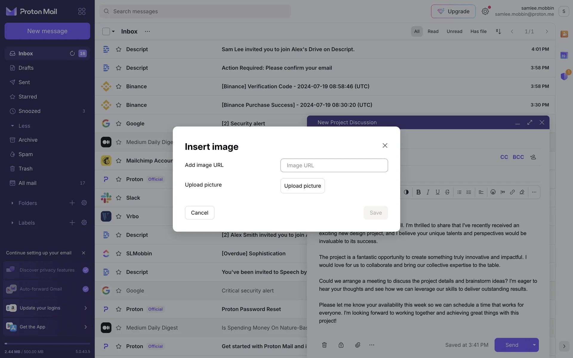The height and width of the screenshot is (358, 573).
Task: Click the Bold formatting icon
Action: [418, 192]
